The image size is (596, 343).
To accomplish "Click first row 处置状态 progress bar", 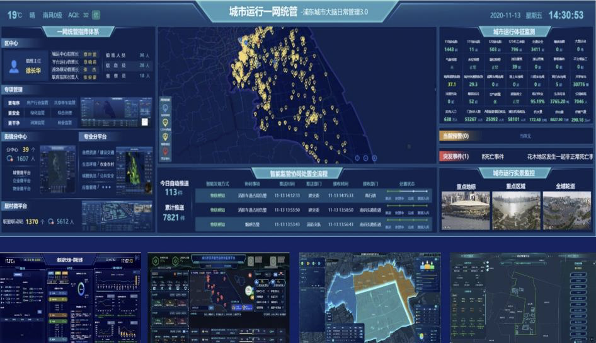I will (x=407, y=191).
